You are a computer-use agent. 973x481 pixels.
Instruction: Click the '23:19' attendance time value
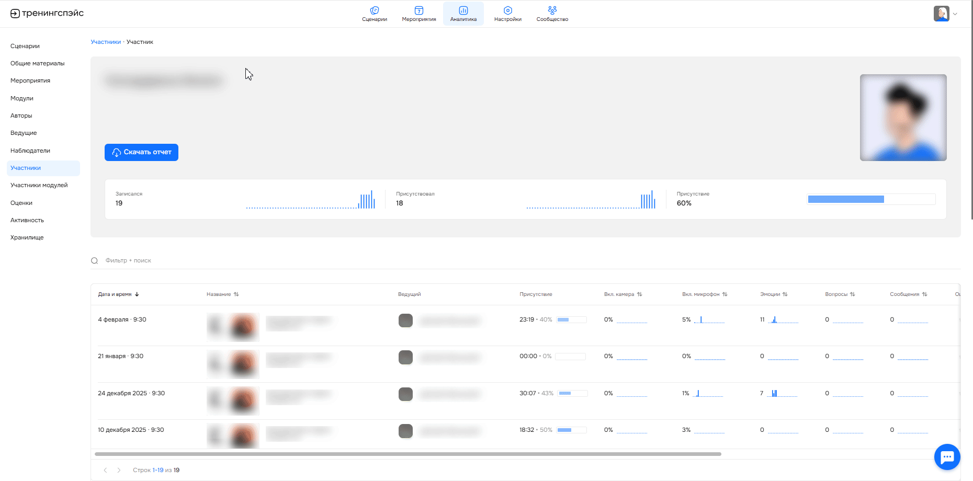pos(527,319)
